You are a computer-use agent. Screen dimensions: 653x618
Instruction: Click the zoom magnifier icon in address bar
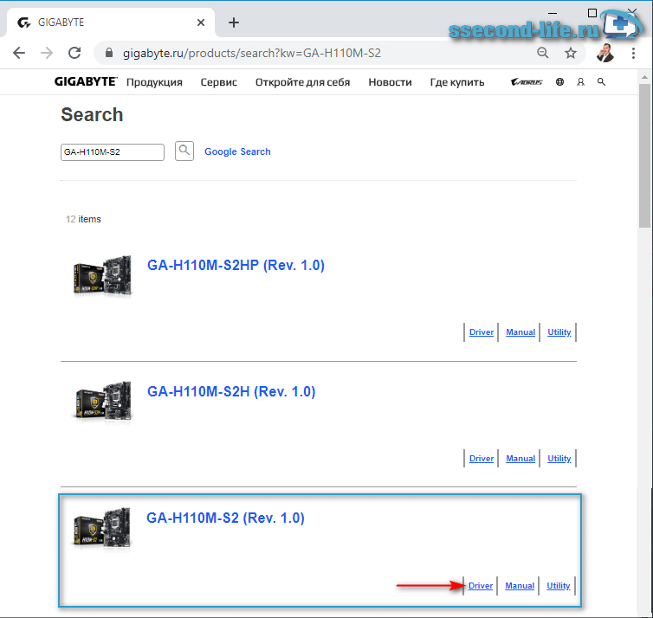pyautogui.click(x=543, y=53)
